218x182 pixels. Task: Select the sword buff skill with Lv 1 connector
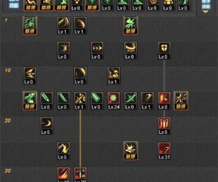[x=80, y=101]
